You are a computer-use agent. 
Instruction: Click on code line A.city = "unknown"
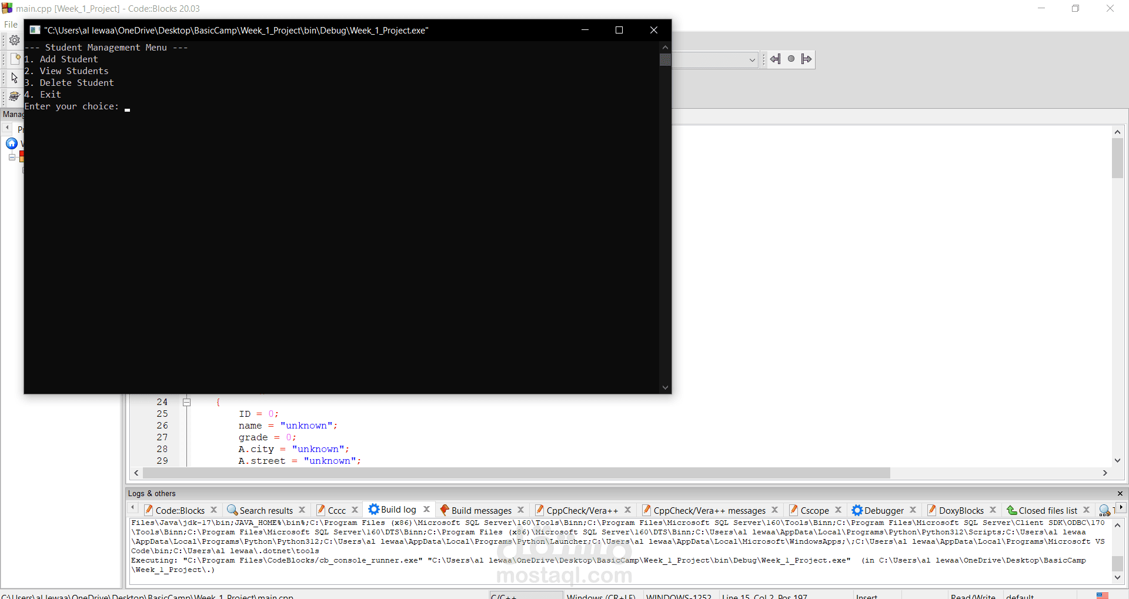coord(293,449)
